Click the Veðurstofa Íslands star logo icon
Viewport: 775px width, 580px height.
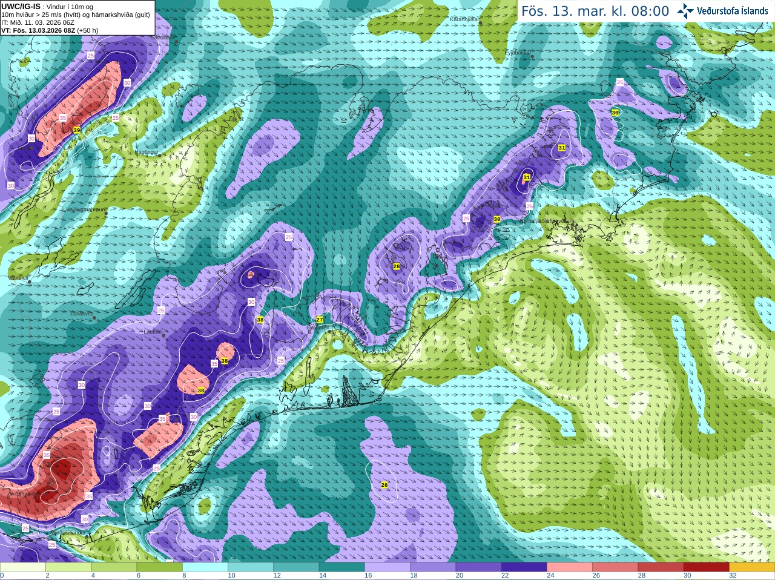pos(685,11)
